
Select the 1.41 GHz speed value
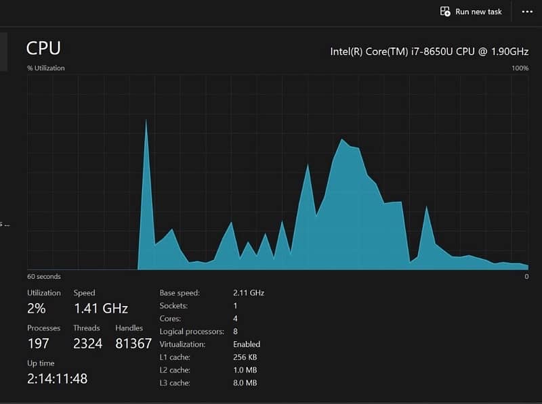[x=100, y=309]
